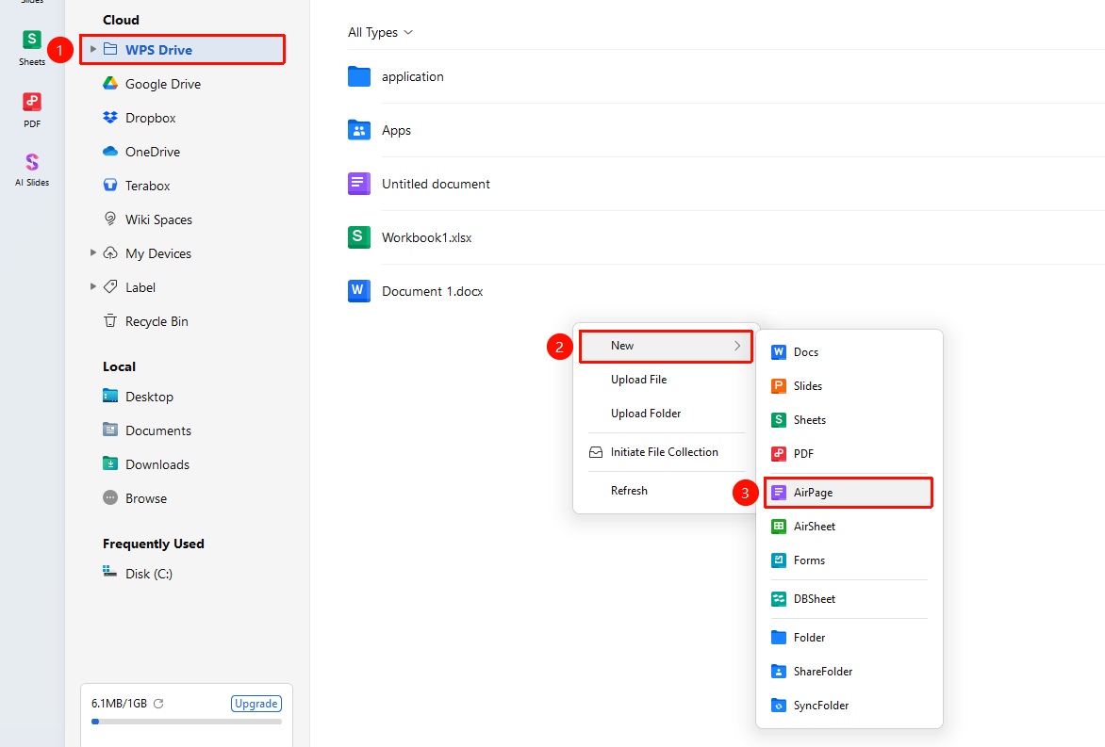The height and width of the screenshot is (747, 1105).
Task: Select Initiate File Collection menu entry
Action: coord(666,452)
